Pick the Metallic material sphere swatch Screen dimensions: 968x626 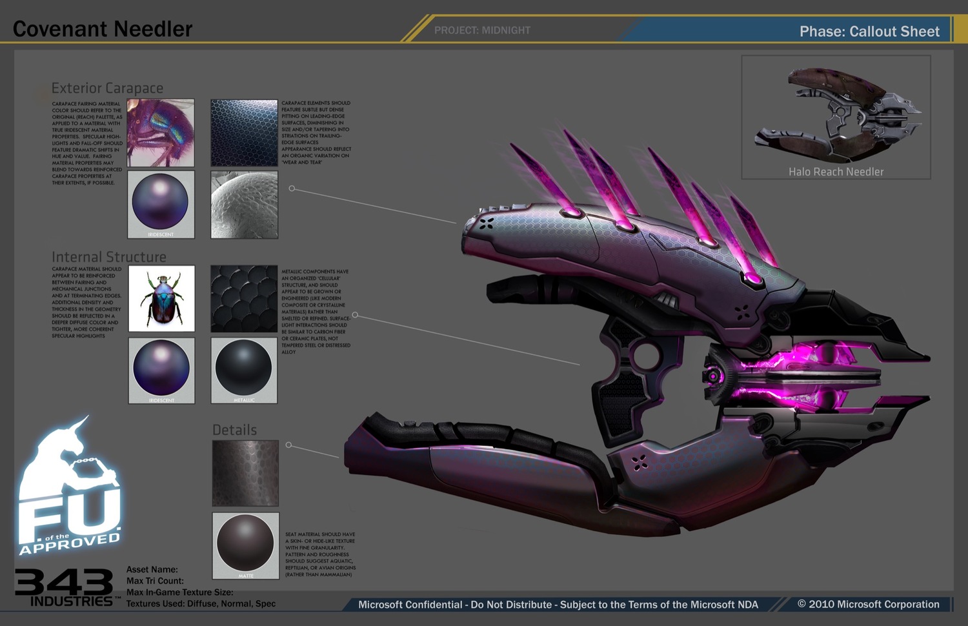pyautogui.click(x=244, y=370)
